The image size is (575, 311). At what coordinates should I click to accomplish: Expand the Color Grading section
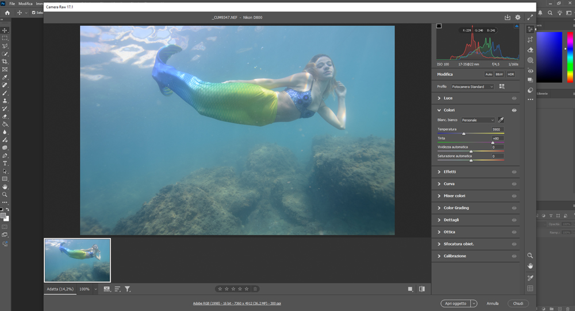(455, 208)
